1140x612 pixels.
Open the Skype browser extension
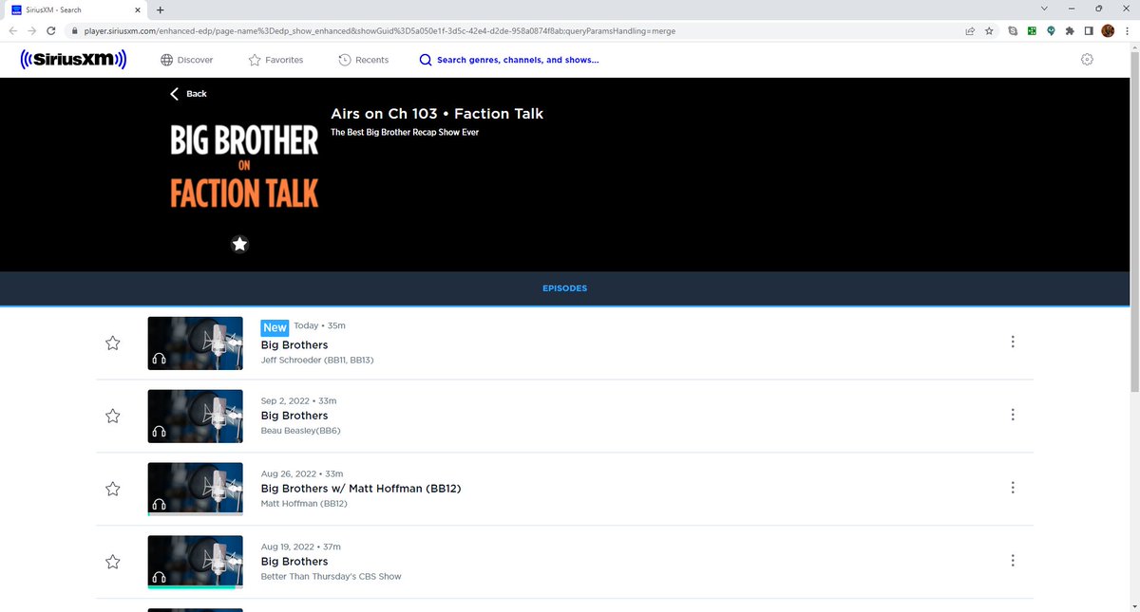(x=1013, y=30)
